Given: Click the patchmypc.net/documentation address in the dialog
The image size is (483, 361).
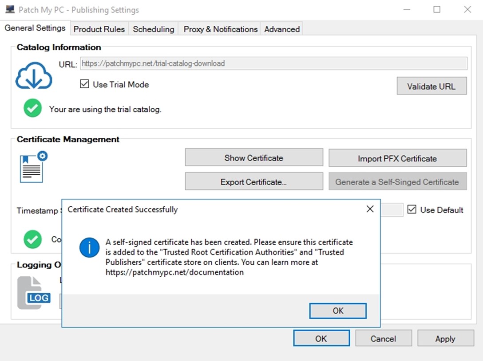Looking at the screenshot, I should point(174,272).
